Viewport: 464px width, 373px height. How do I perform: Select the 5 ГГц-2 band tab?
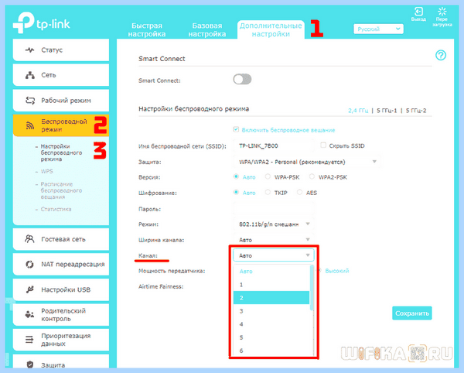[x=416, y=111]
